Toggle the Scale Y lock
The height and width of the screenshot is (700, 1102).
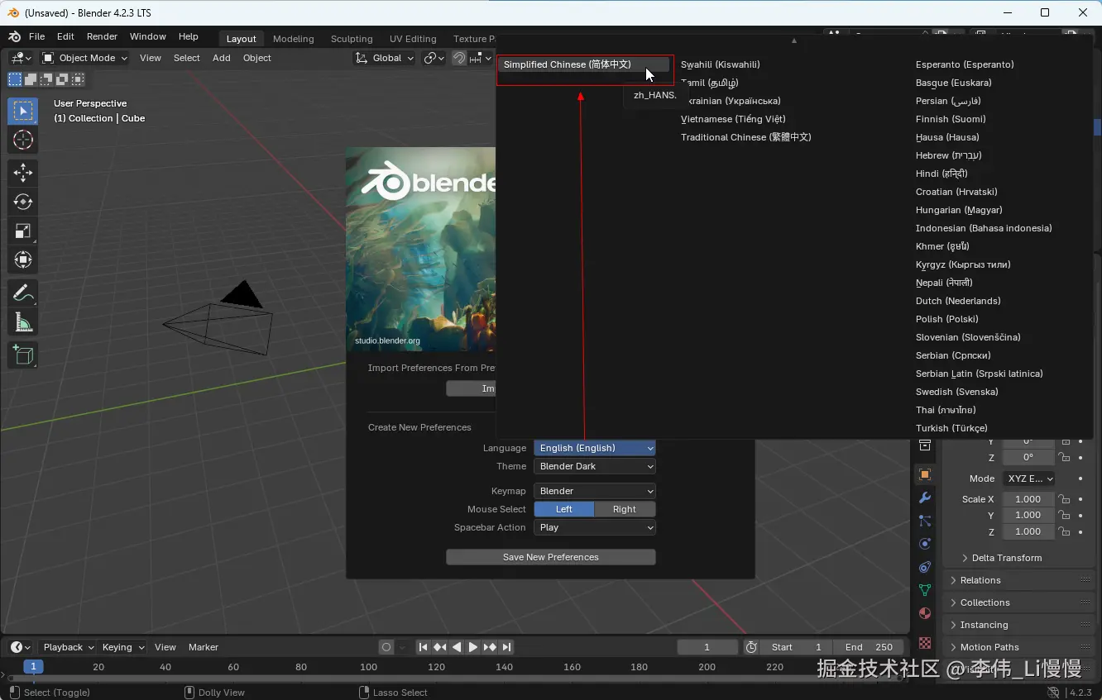tap(1066, 515)
